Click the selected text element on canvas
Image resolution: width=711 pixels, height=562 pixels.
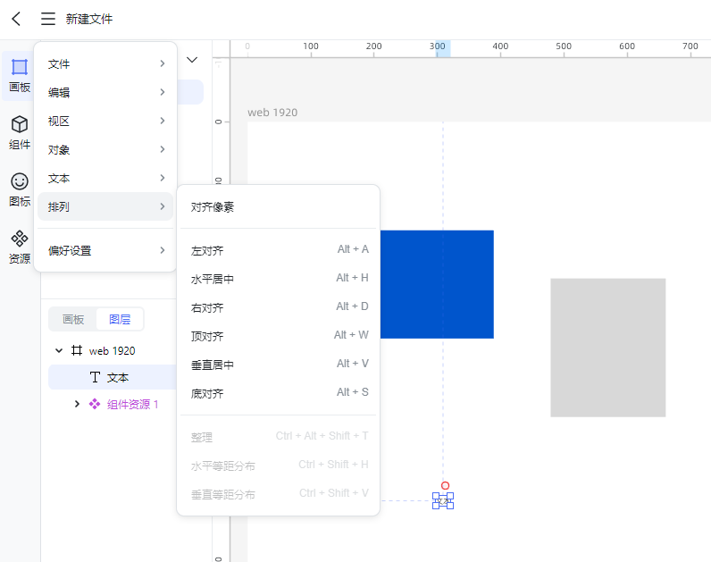tap(443, 500)
